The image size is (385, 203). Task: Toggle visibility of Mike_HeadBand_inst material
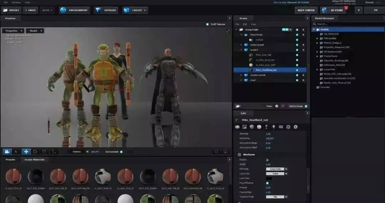(x=297, y=70)
